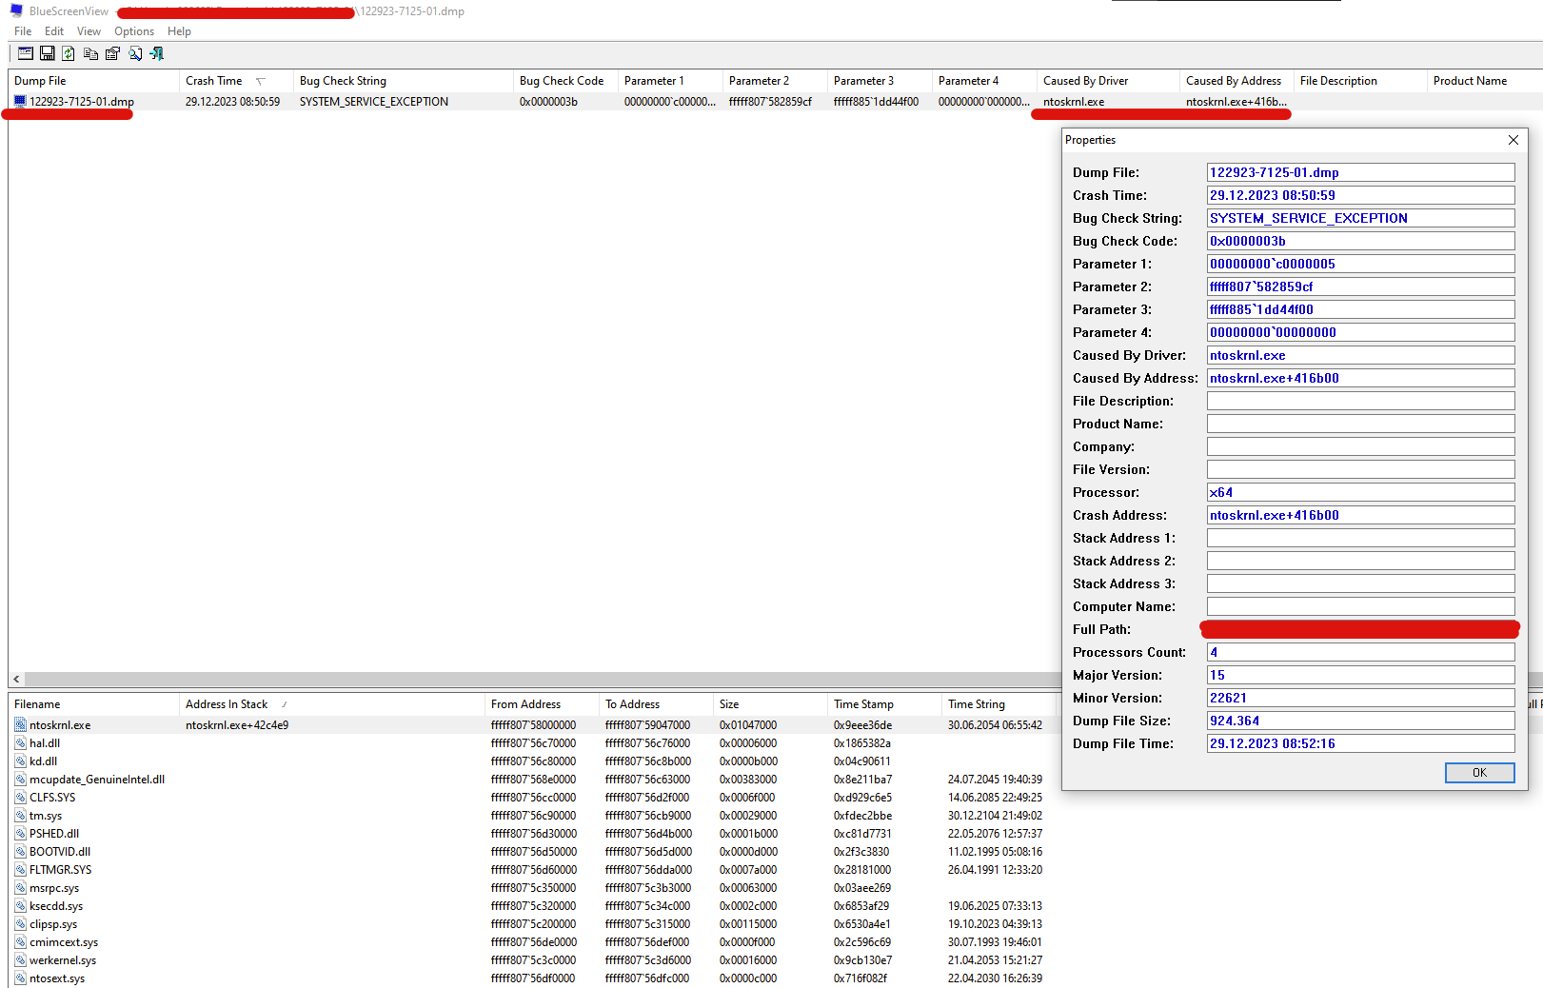Screen dimensions: 1543x988
Task: Click the file icon next to hal.dll
Action: (x=20, y=743)
